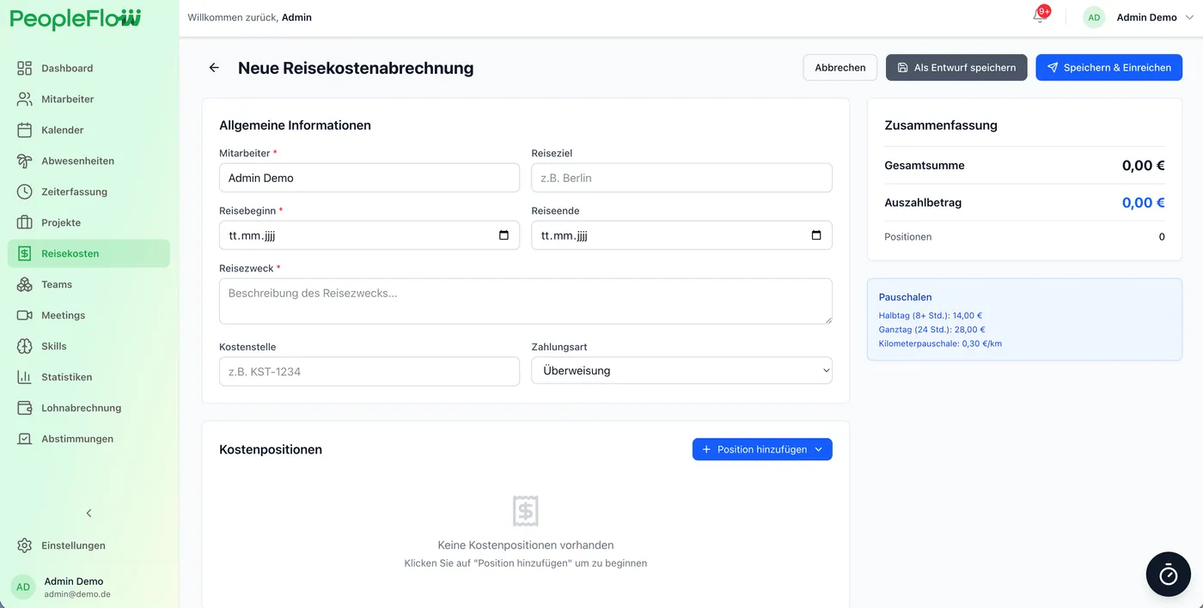Screen dimensions: 1203x608
Task: Focus the Mitarbeiter input field
Action: point(369,178)
